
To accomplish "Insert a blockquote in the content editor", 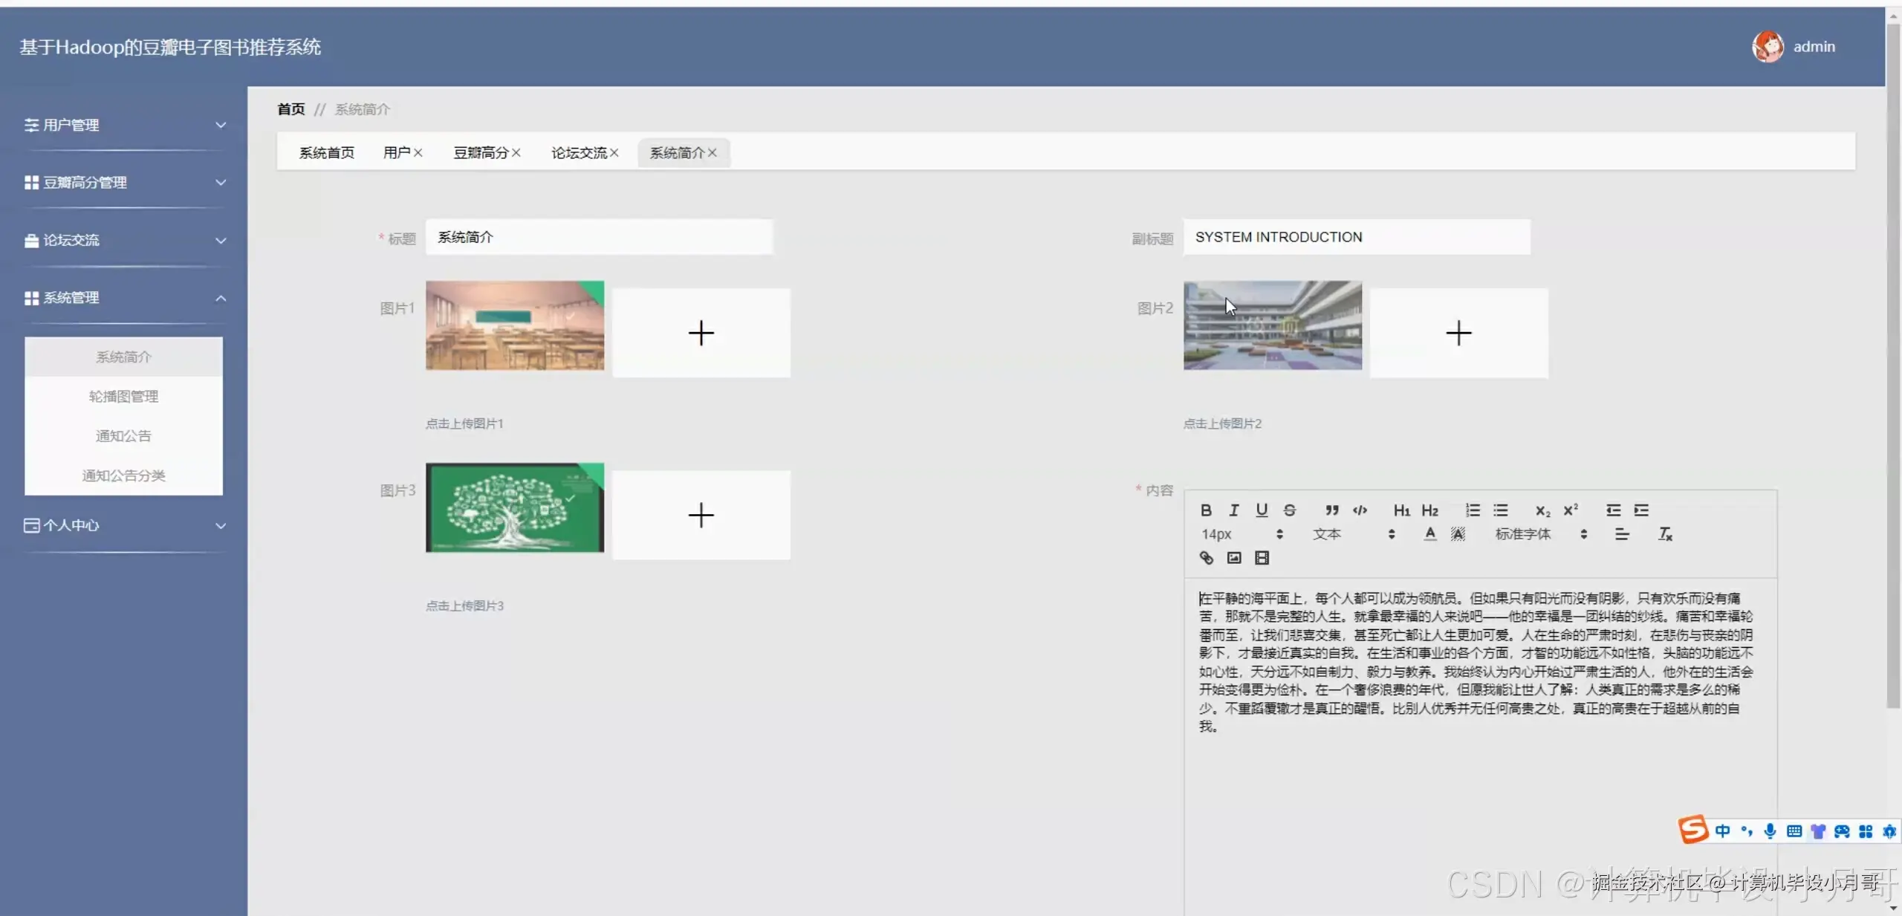I will point(1331,510).
